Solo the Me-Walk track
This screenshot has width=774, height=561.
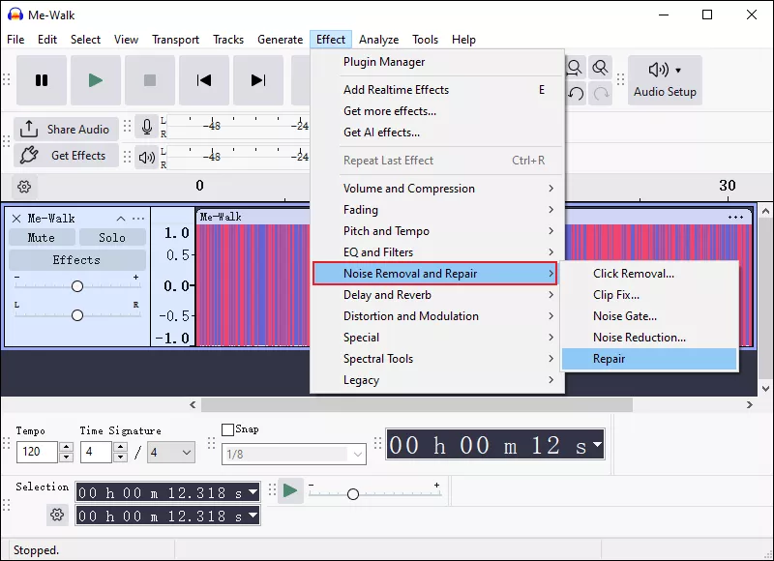112,237
